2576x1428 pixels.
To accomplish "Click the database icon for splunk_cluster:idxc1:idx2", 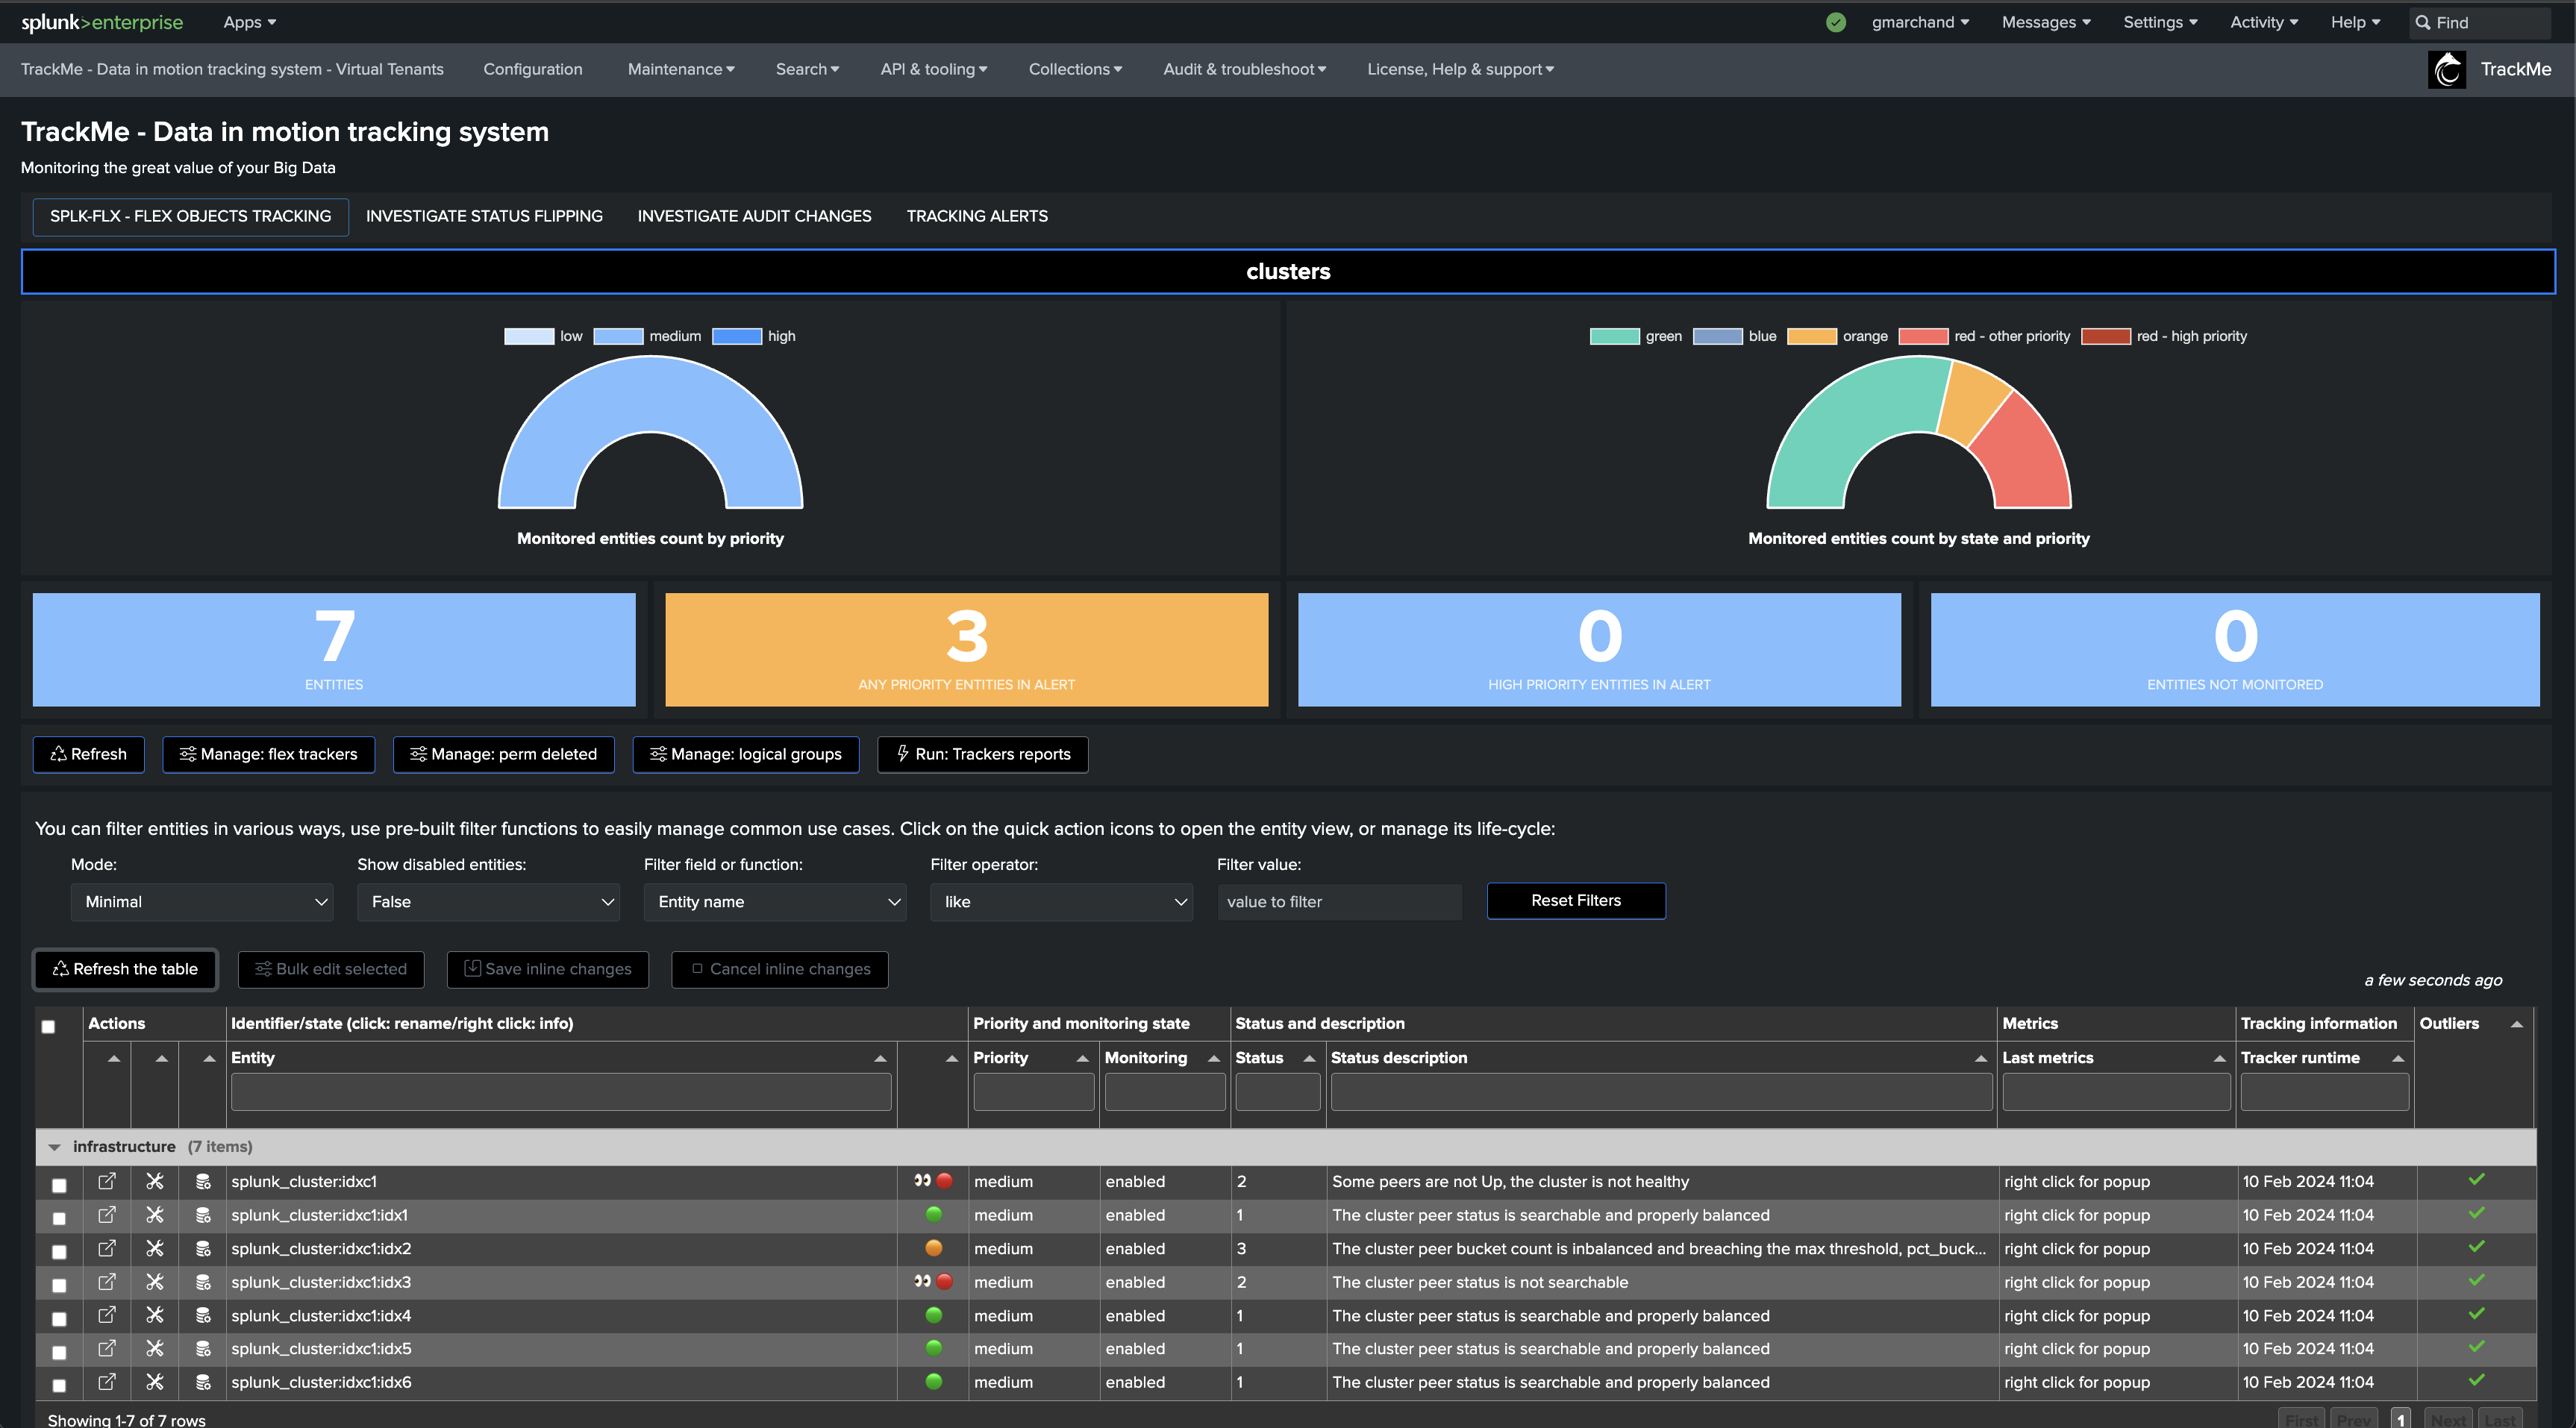I will click(x=203, y=1249).
